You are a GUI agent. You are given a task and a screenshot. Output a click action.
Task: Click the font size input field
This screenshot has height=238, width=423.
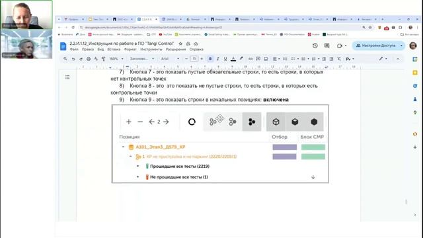click(x=194, y=59)
